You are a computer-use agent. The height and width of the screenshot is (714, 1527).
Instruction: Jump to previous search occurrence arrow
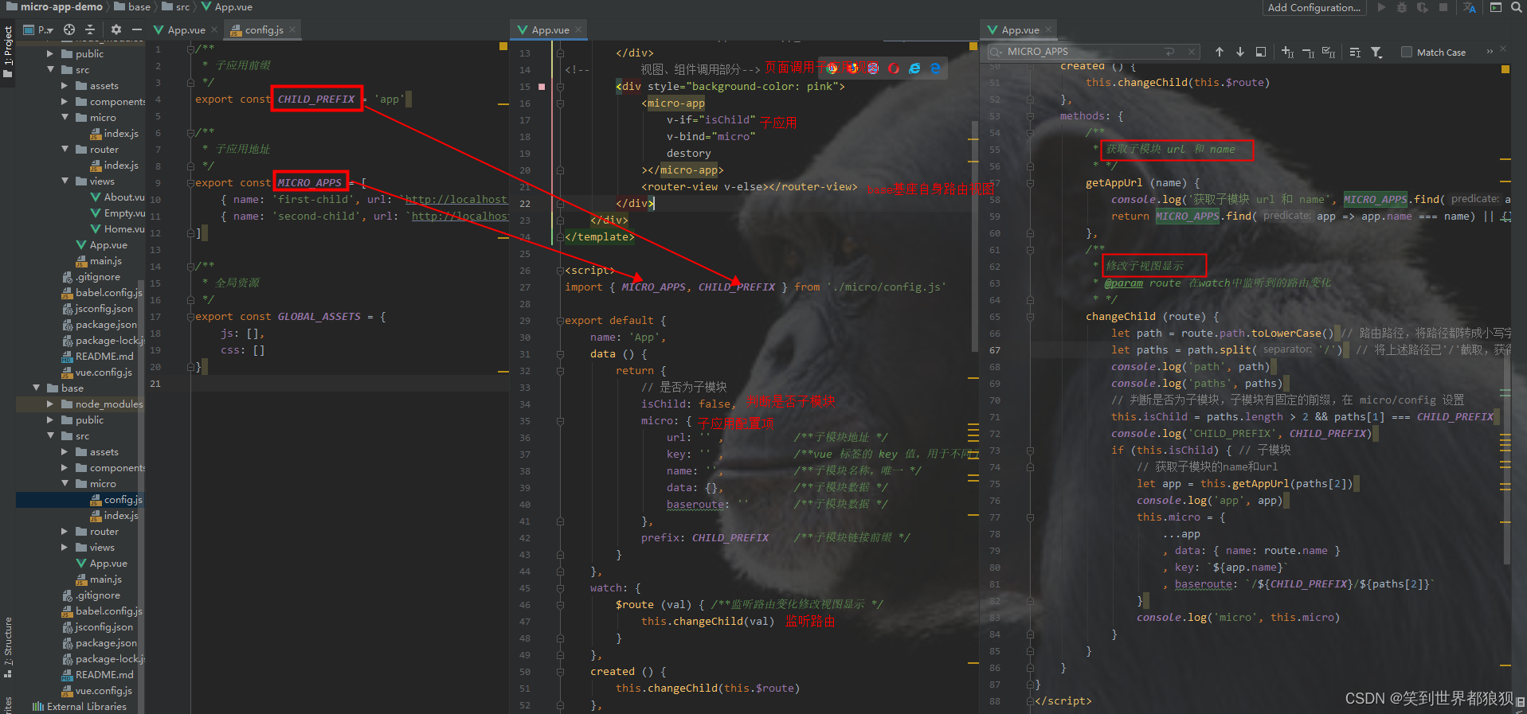coord(1220,52)
